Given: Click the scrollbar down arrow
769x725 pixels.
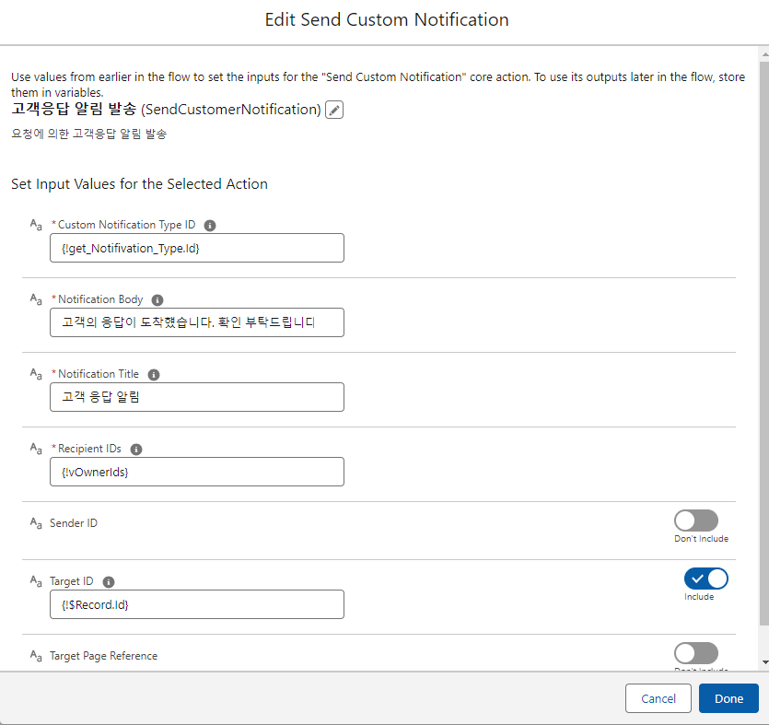Looking at the screenshot, I should 764,662.
